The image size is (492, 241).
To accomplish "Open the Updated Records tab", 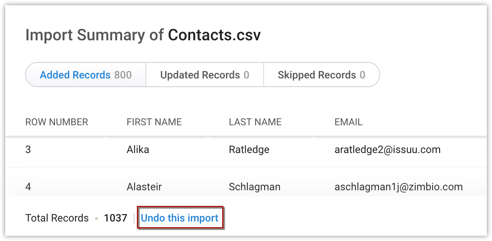I will pos(204,75).
